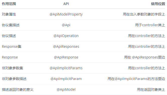Click the @ApiResponses entry
This screenshot has width=167, height=95.
pos(66,46)
